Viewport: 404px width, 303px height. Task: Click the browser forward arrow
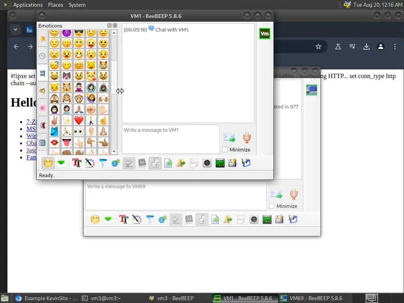pos(30,47)
